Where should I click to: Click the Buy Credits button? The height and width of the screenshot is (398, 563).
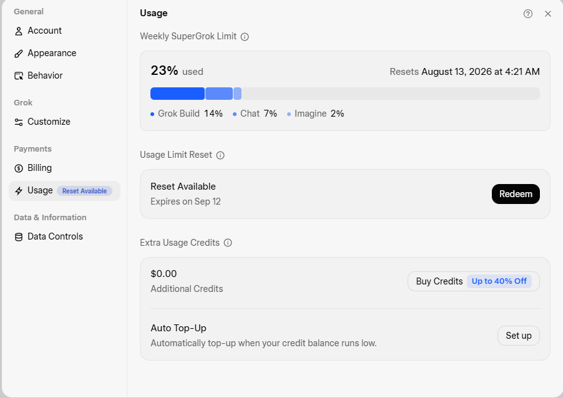point(474,281)
